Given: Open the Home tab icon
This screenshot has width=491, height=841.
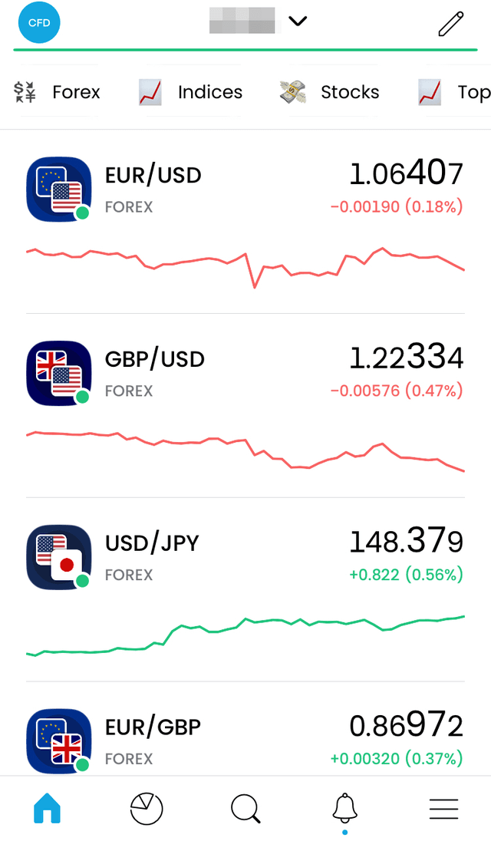Looking at the screenshot, I should tap(47, 808).
